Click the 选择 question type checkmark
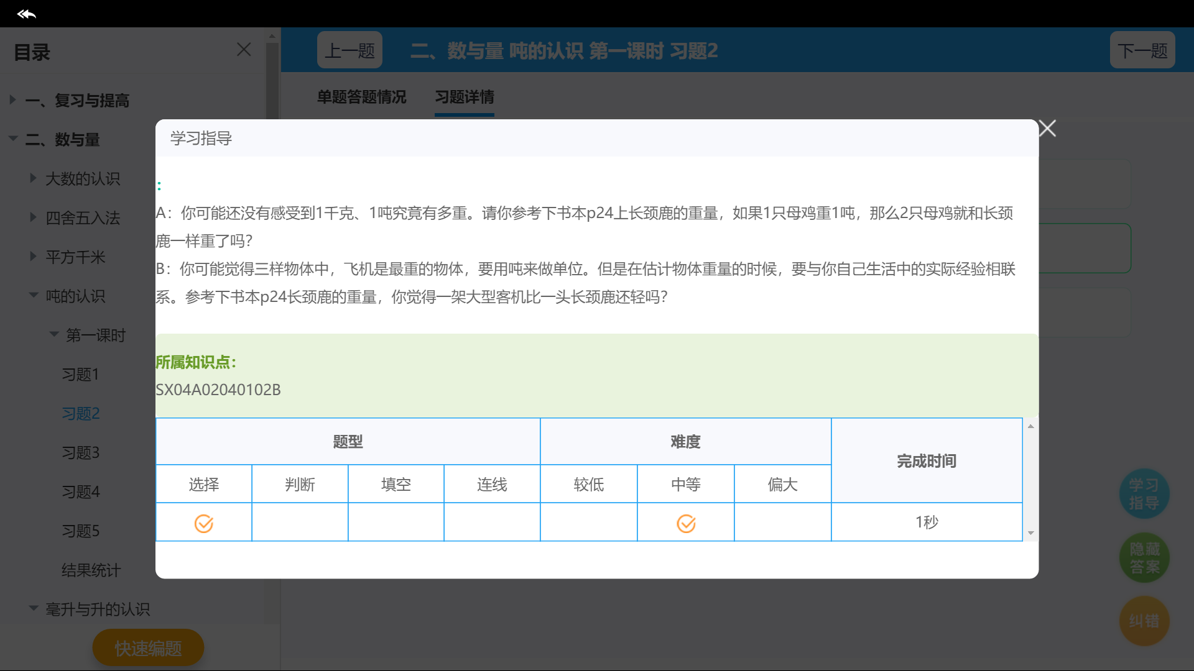This screenshot has height=671, width=1194. coord(204,524)
